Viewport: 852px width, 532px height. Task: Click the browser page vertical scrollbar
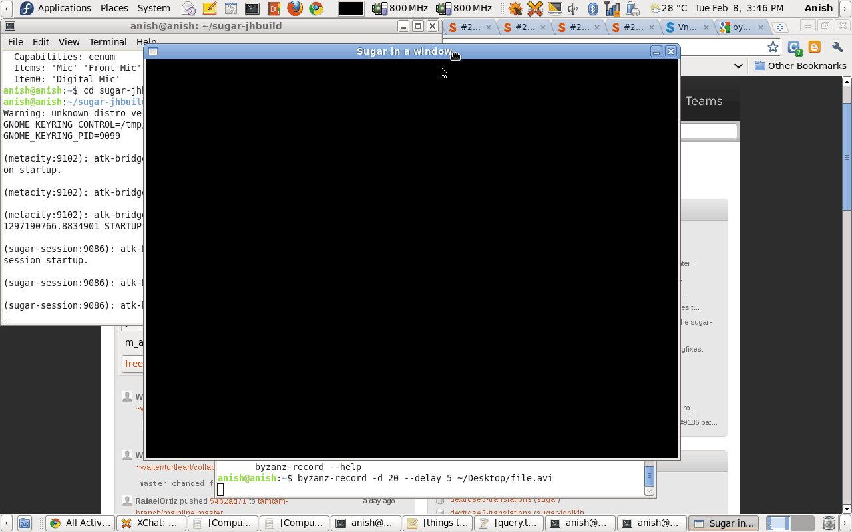click(x=847, y=153)
